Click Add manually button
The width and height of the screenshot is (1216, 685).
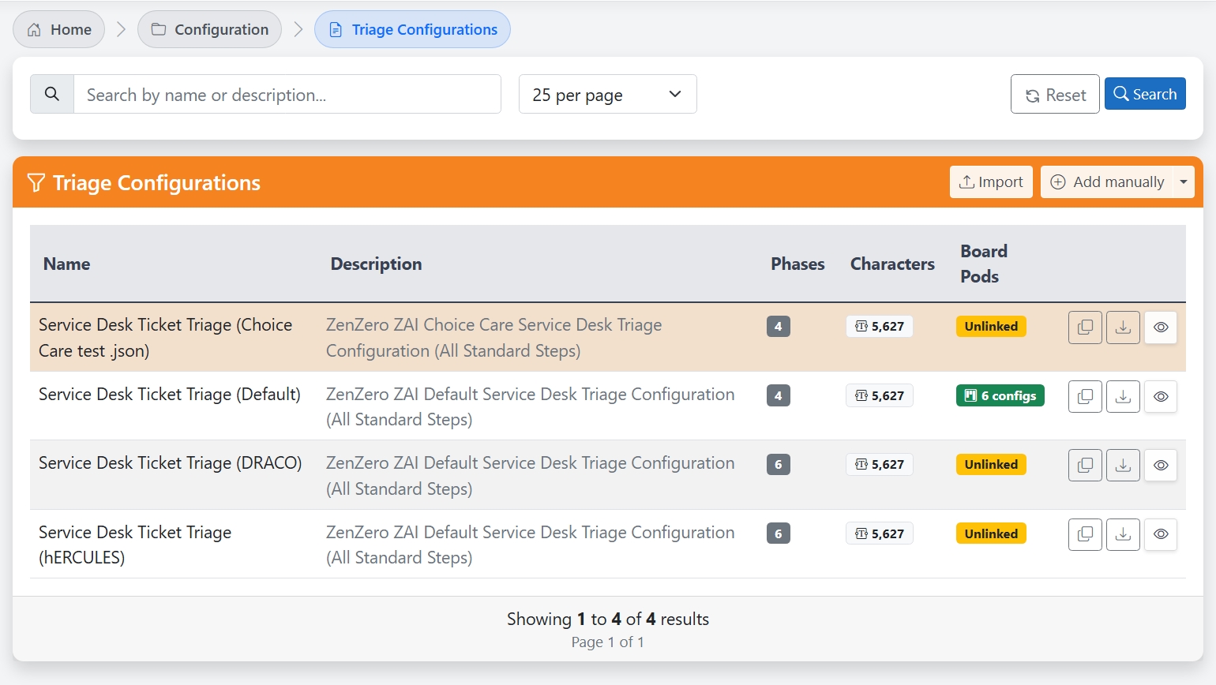coord(1107,182)
